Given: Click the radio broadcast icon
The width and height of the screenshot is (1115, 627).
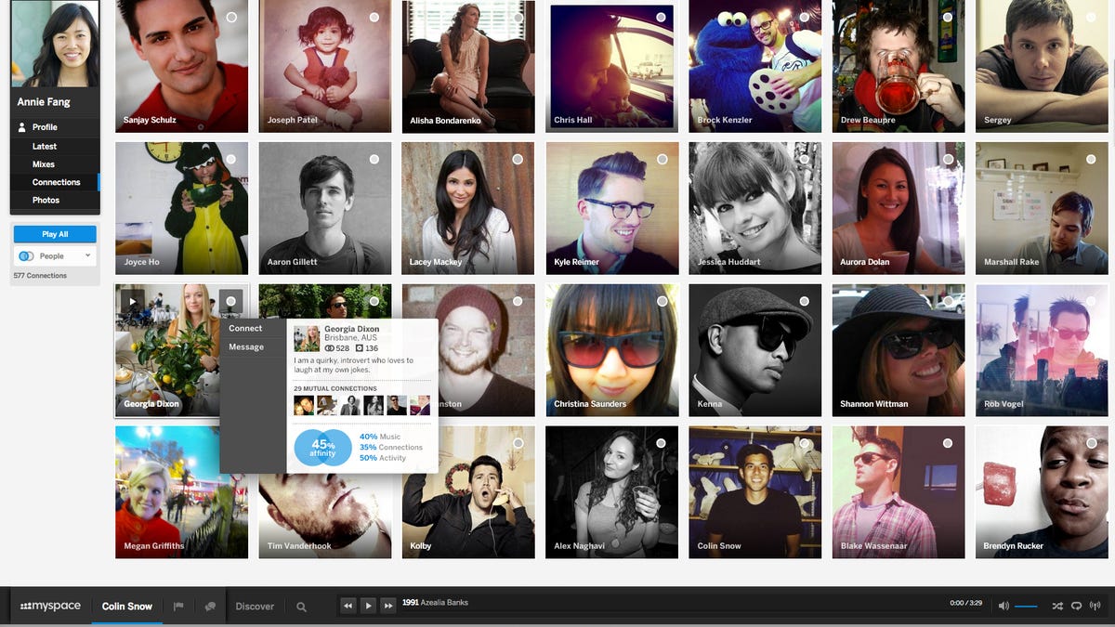Looking at the screenshot, I should pyautogui.click(x=1096, y=606).
